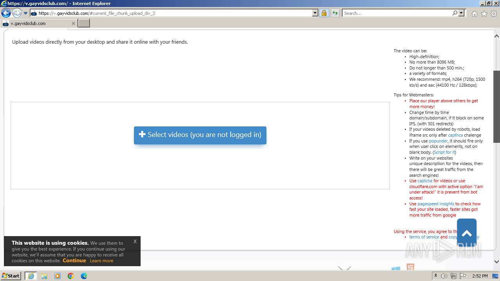Open Favorites star icon
Image resolution: width=500 pixels, height=281 pixels.
[x=484, y=14]
